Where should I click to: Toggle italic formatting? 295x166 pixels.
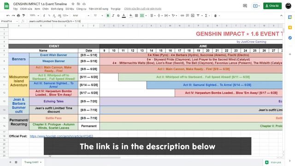[113, 15]
